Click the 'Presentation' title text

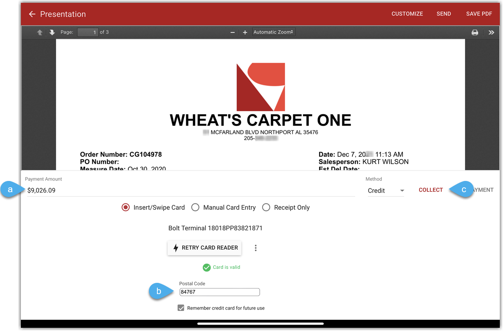point(63,14)
